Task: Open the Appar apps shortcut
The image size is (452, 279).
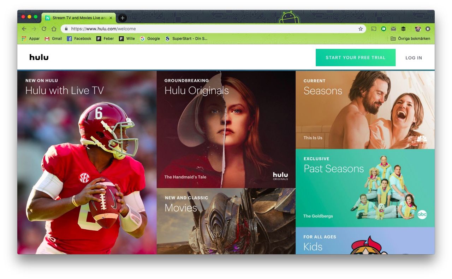Action: 31,38
